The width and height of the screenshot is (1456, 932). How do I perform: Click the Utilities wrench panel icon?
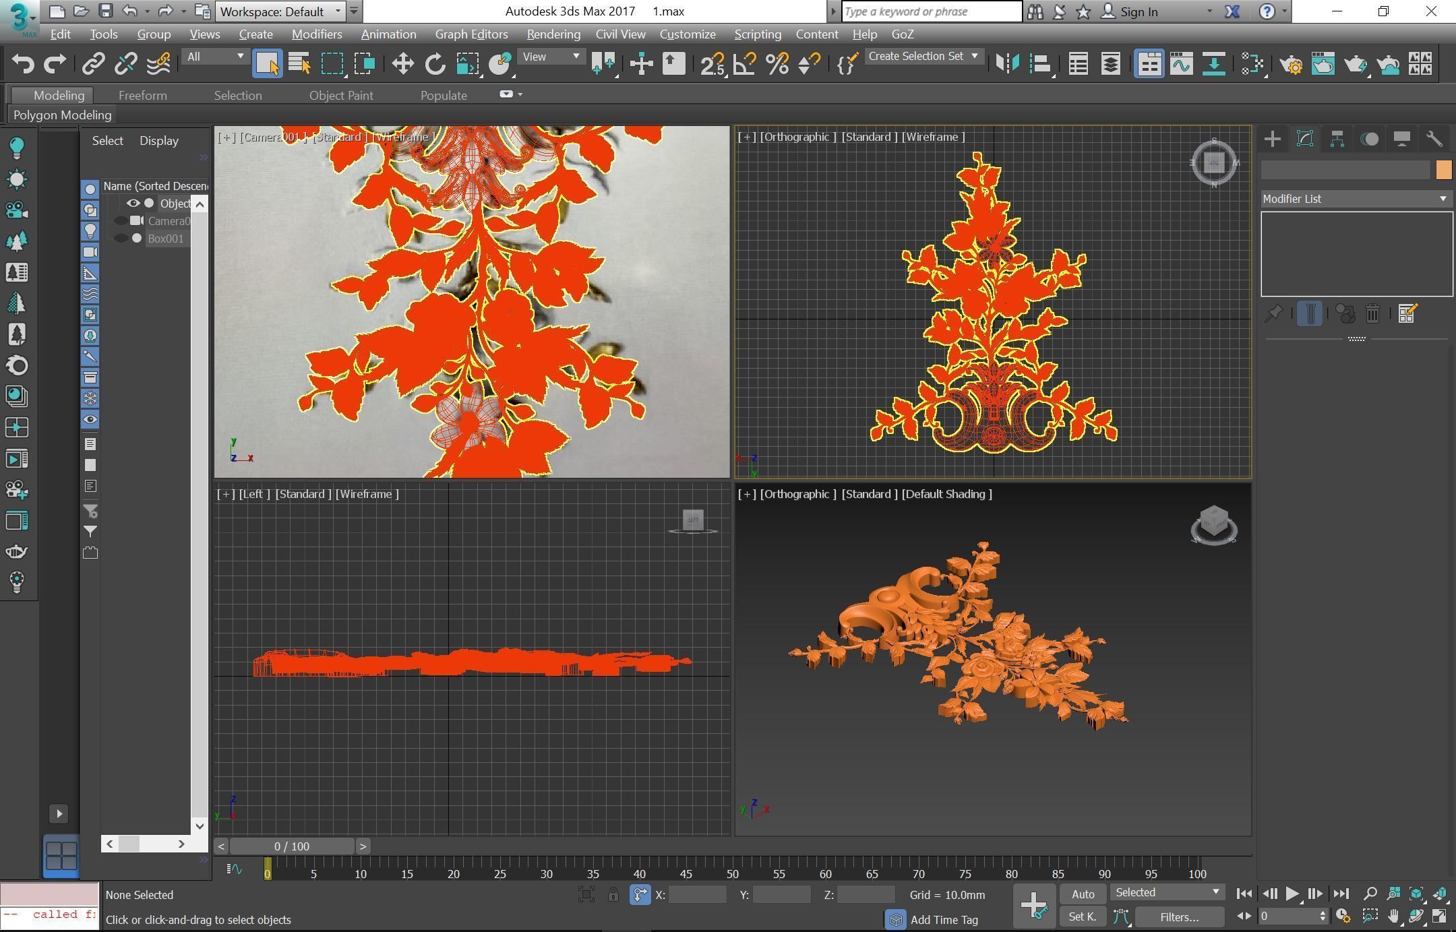click(x=1434, y=139)
